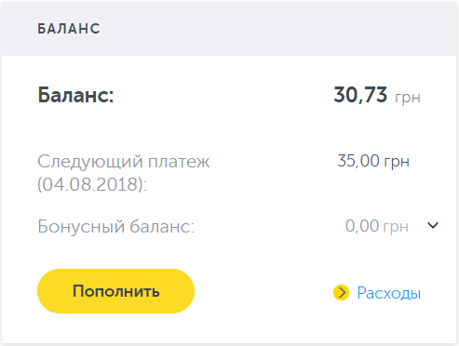Click the gray грн after 0,00

[396, 227]
